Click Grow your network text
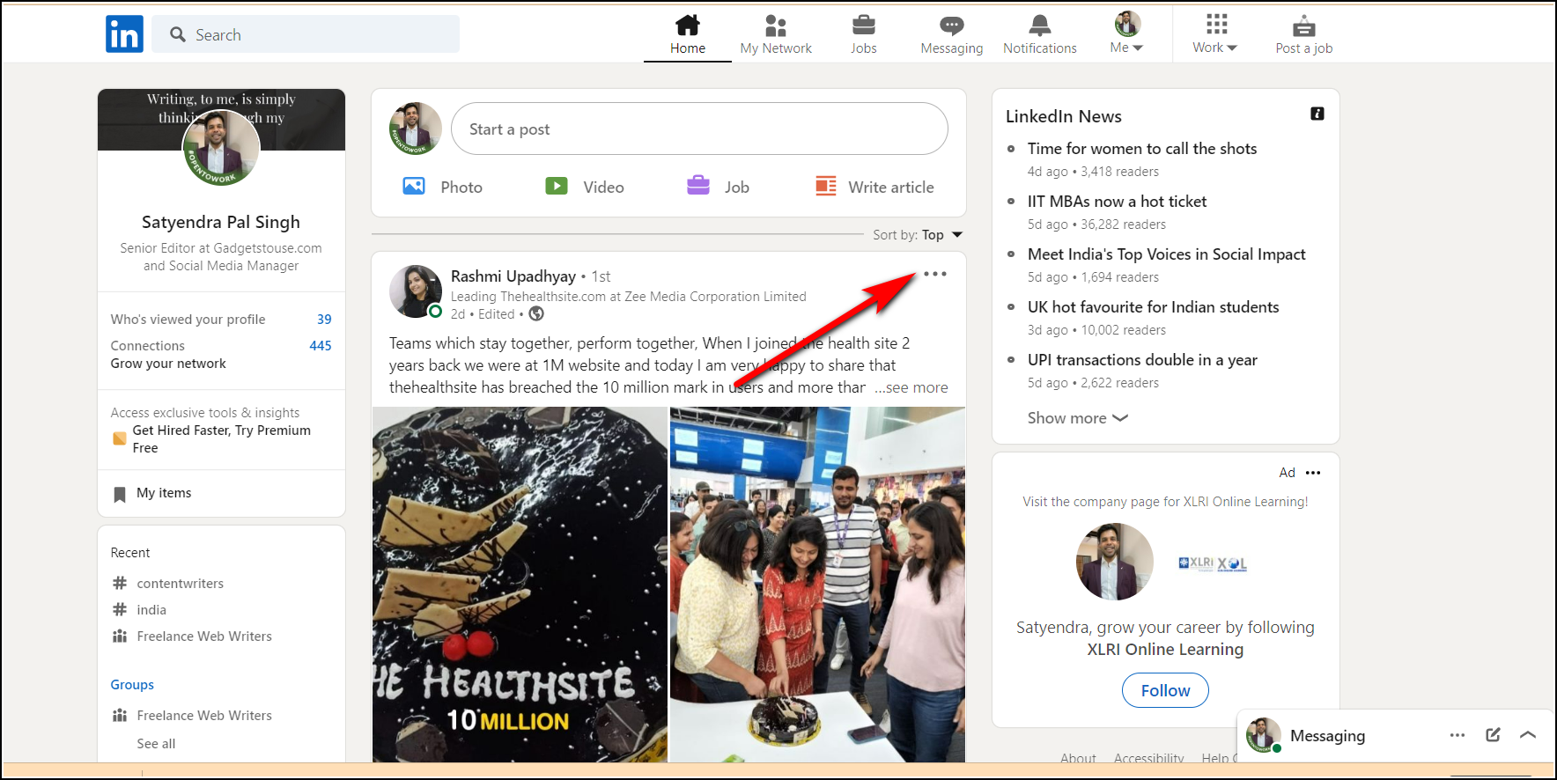Screen dimensions: 1557x780 168,363
